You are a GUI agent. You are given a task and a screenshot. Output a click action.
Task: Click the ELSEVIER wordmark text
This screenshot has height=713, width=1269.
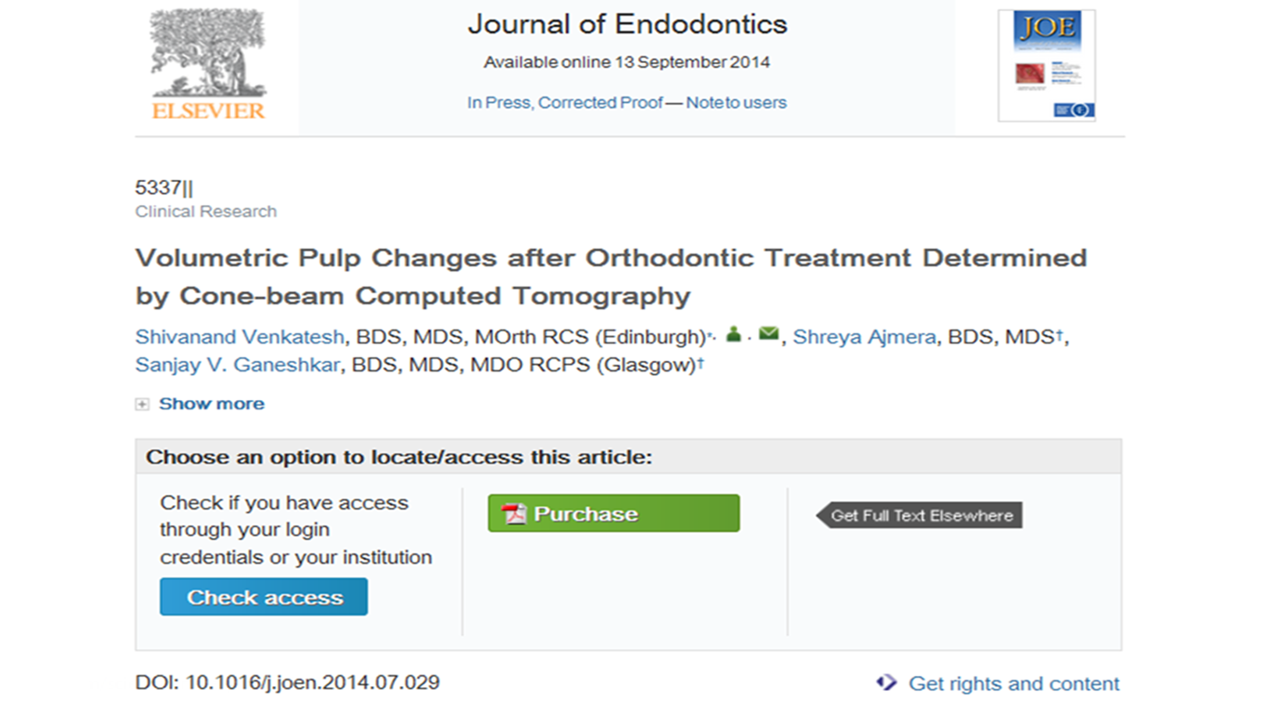(208, 111)
